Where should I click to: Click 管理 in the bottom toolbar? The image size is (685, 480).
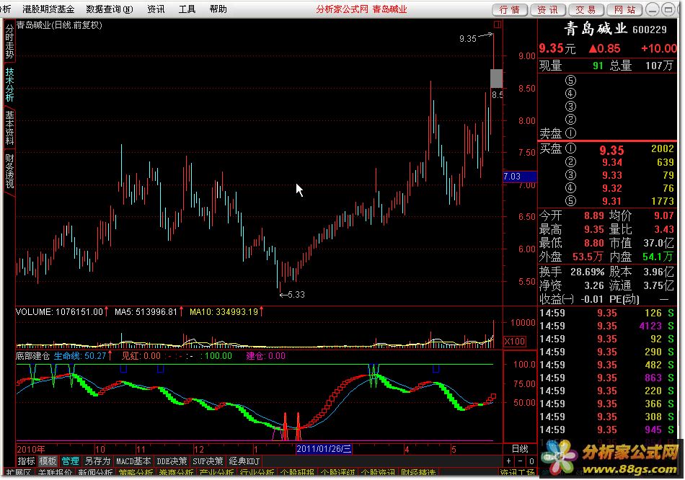[x=70, y=461]
